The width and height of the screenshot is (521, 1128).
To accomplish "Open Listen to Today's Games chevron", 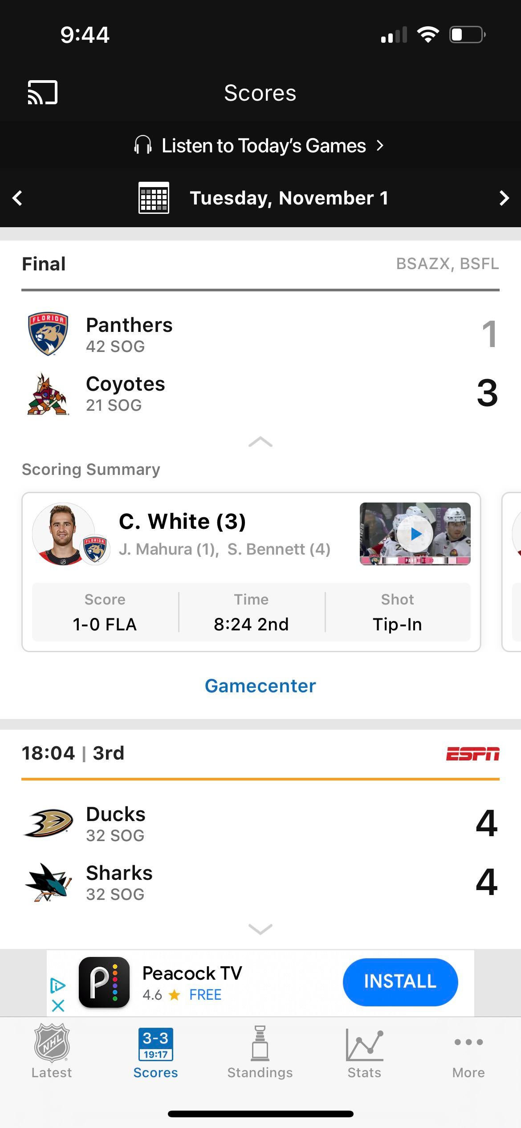I will click(x=380, y=146).
